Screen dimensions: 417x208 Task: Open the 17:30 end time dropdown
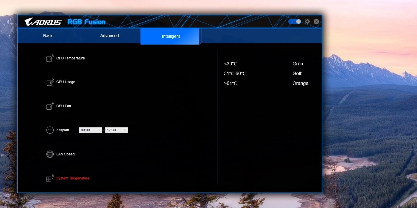pos(116,130)
